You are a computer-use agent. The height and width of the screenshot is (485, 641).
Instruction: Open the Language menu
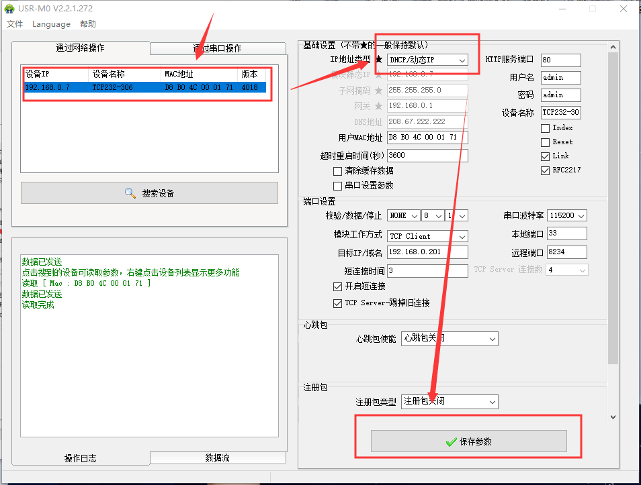(51, 24)
